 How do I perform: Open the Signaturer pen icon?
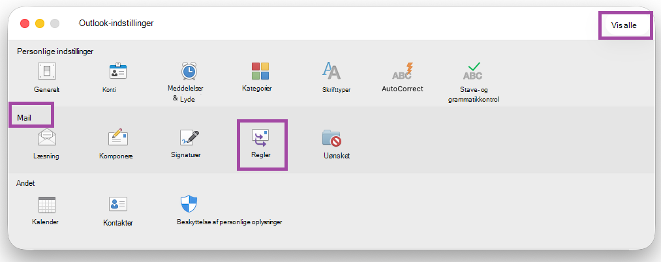tap(189, 138)
